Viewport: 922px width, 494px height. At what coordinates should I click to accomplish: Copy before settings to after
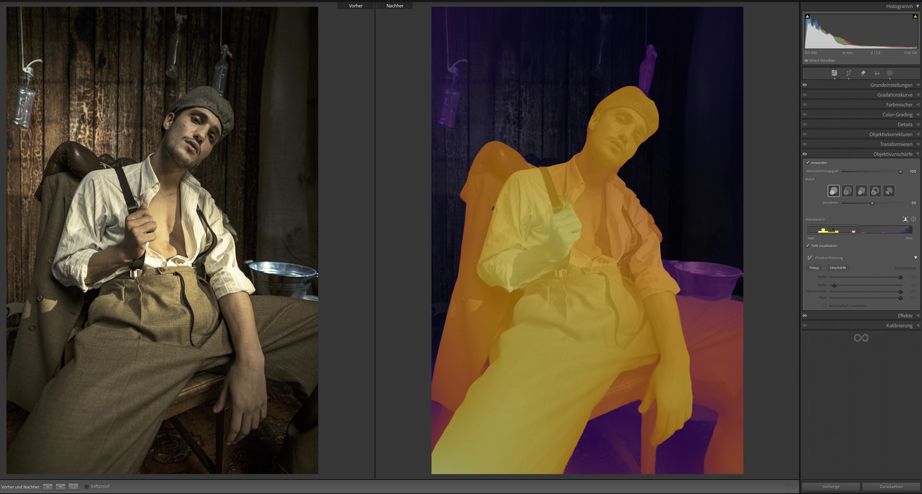click(x=48, y=487)
